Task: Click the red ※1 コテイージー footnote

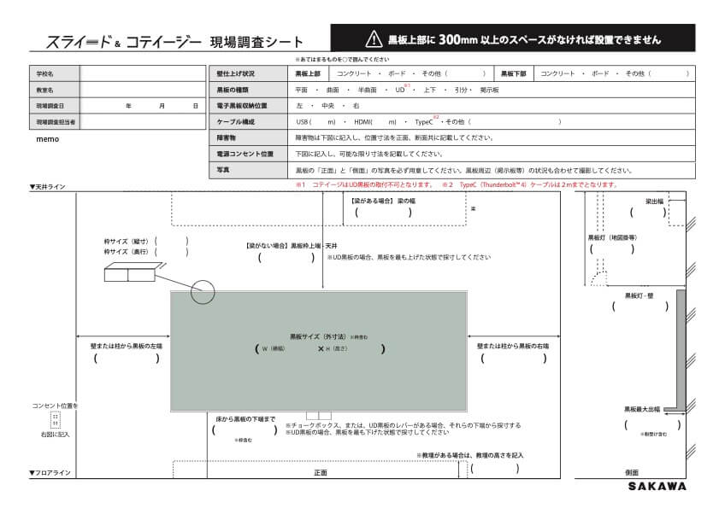Action: tap(364, 184)
